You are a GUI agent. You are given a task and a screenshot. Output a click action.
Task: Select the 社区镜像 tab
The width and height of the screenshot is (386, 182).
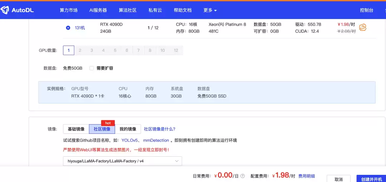102,129
